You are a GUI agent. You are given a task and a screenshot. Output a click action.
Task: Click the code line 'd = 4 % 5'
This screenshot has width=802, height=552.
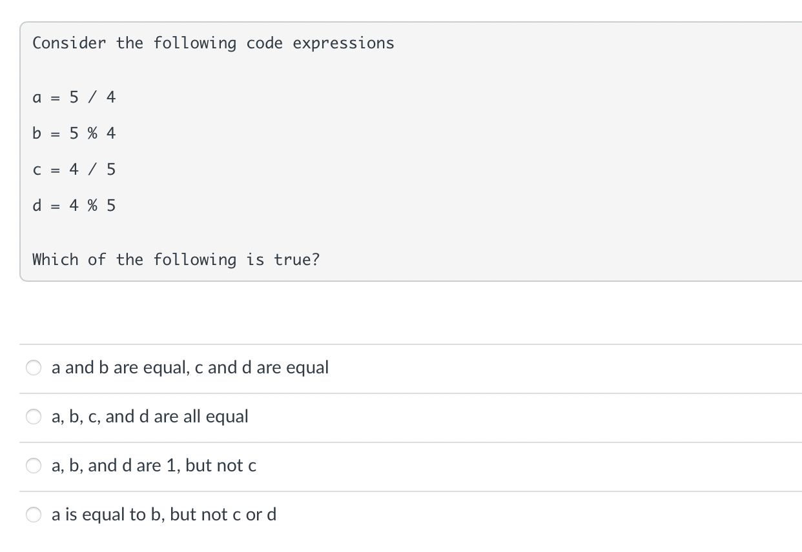(x=74, y=205)
